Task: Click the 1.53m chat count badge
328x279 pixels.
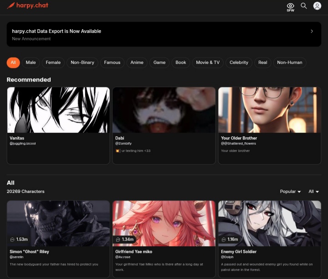Action: [19, 239]
